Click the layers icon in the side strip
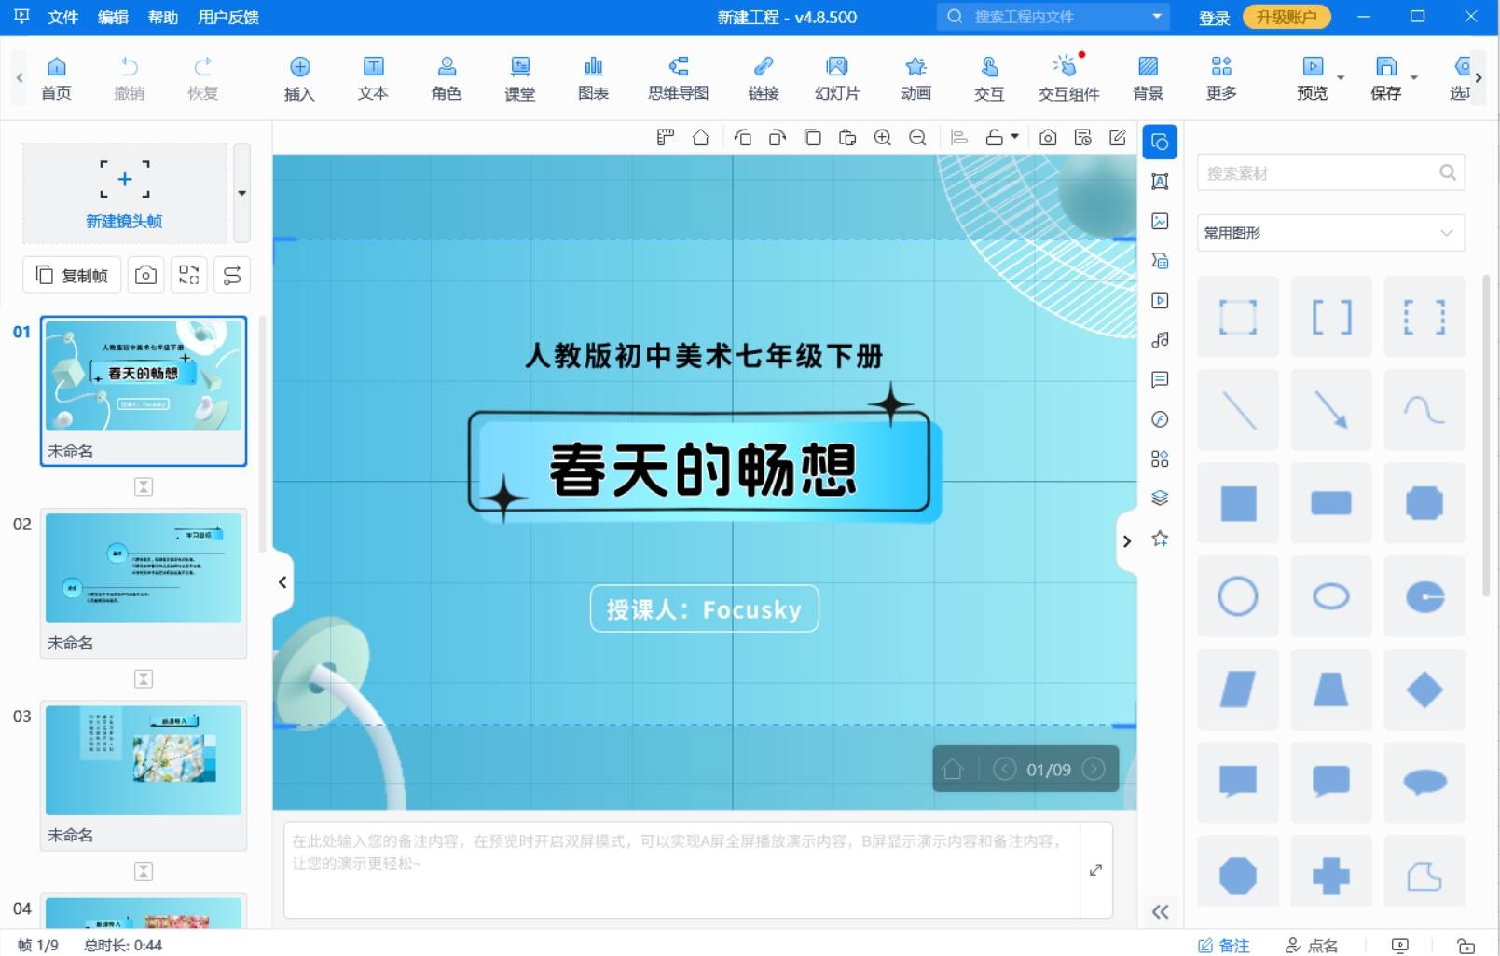Screen dimensions: 1500x956 (x=1160, y=498)
